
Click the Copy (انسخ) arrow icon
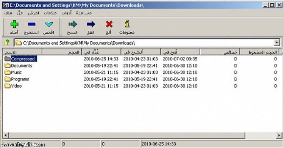(x=72, y=24)
